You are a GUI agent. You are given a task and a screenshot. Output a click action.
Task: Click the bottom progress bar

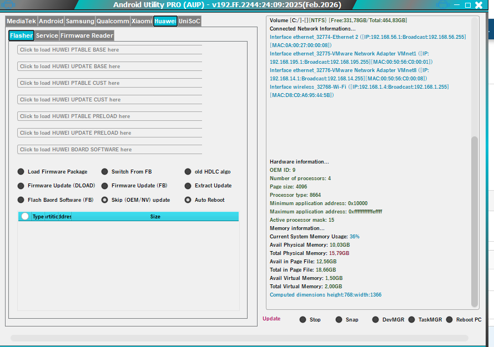239,338
